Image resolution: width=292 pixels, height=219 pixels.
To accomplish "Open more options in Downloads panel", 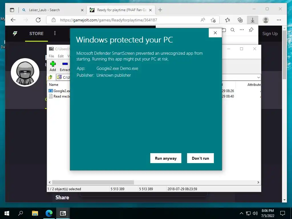I will point(242,30).
